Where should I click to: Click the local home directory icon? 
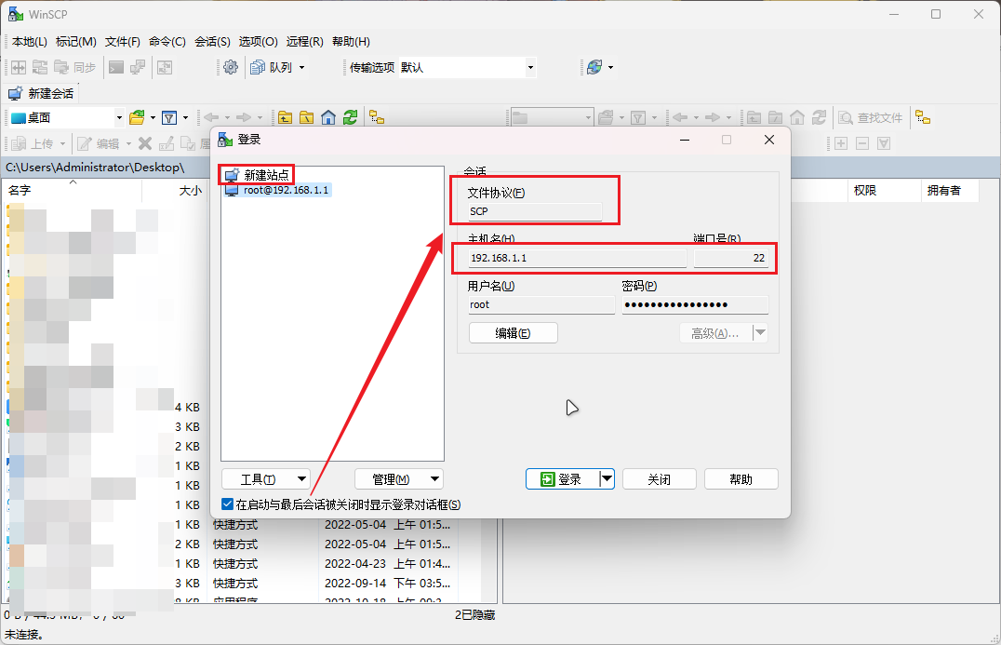pyautogui.click(x=328, y=117)
